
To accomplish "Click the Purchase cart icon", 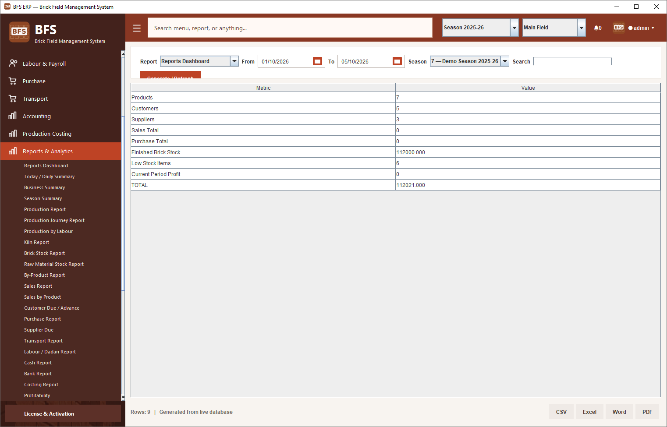I will 13,81.
